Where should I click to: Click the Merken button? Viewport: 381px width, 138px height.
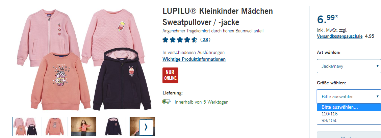tap(349, 135)
